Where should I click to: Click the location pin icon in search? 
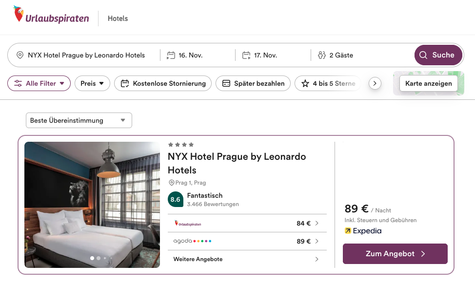click(x=20, y=55)
